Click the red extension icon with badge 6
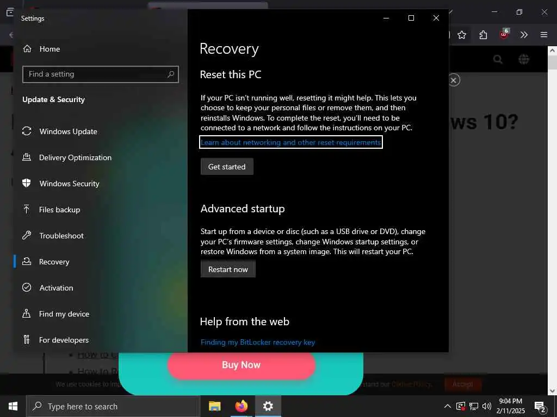This screenshot has height=417, width=557. (504, 34)
